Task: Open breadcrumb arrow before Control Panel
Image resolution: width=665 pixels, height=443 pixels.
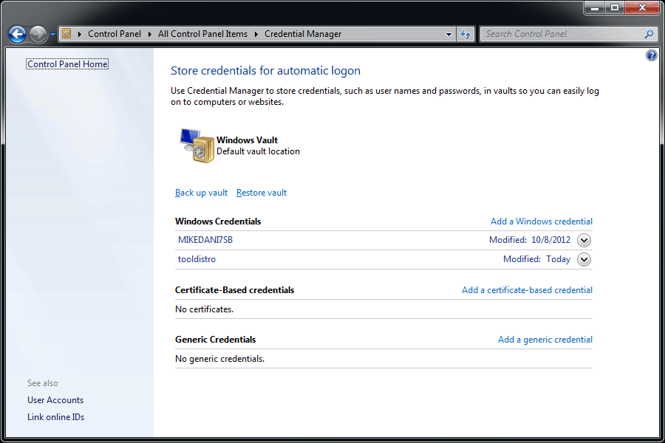Action: (79, 34)
